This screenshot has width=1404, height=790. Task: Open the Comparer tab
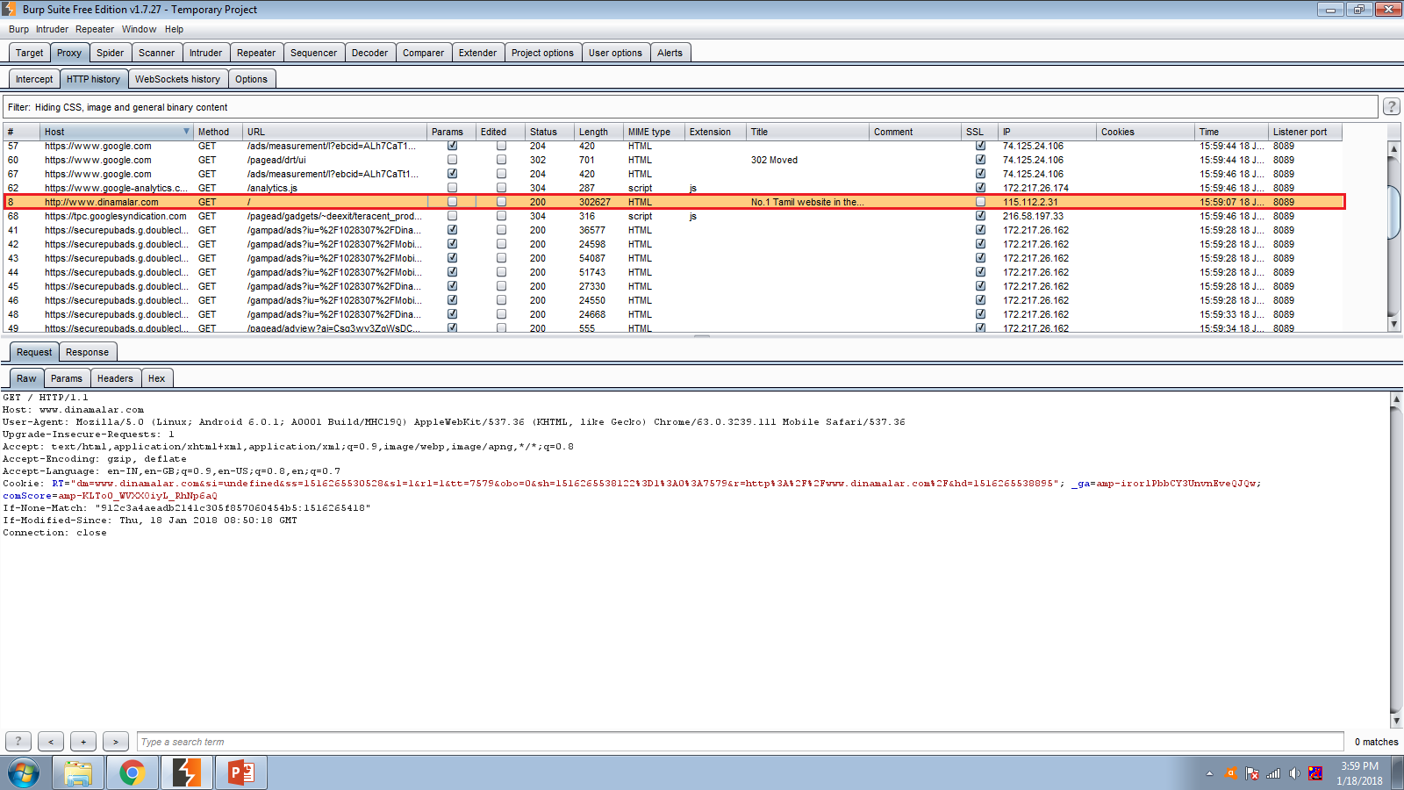423,53
